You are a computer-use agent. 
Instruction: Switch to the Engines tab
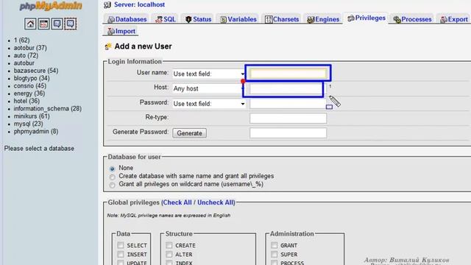click(x=323, y=19)
